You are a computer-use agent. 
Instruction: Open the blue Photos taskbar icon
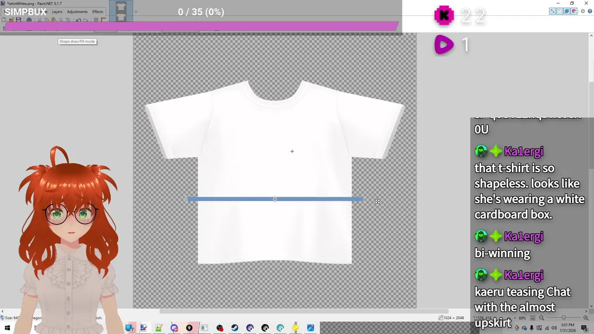coord(310,328)
